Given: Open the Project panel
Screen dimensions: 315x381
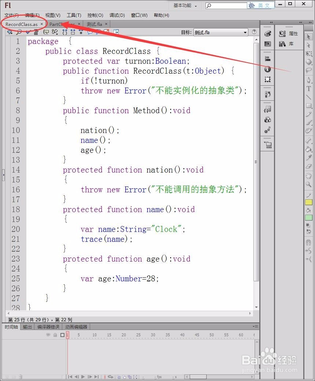Looking at the screenshot, I should coord(267,145).
